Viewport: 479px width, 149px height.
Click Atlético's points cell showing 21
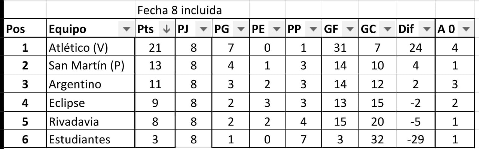coord(155,48)
